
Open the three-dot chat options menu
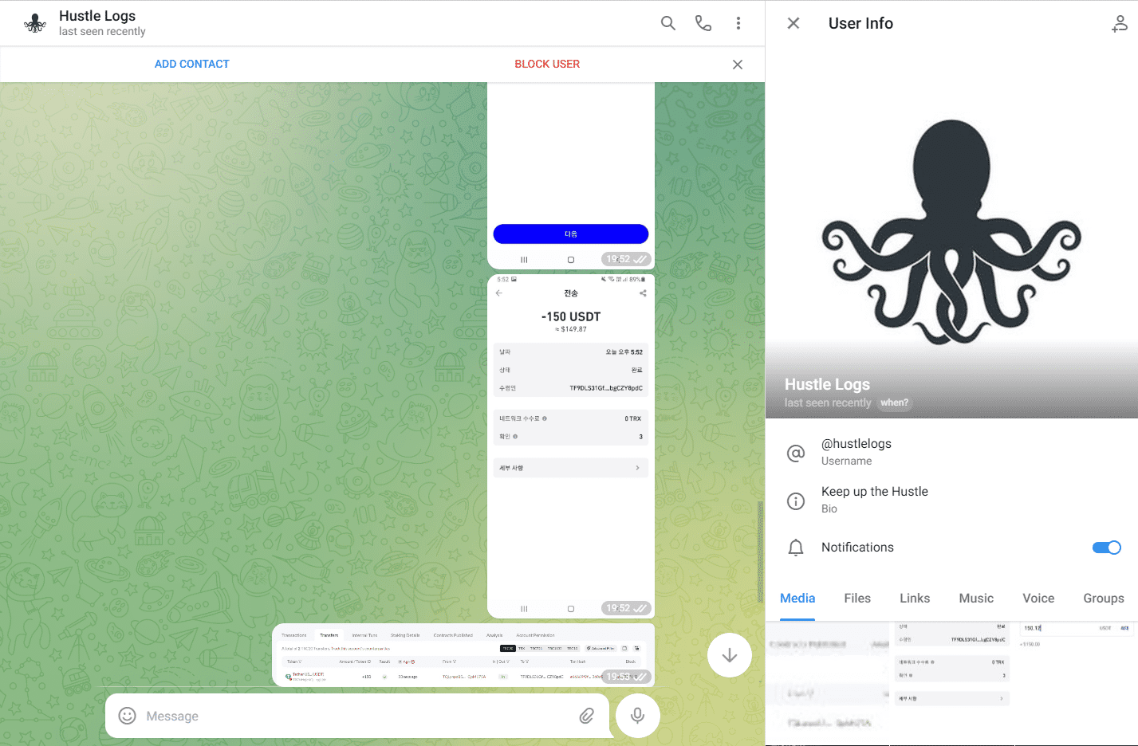[x=738, y=23]
